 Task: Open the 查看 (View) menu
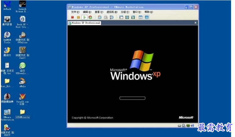tap(99, 12)
